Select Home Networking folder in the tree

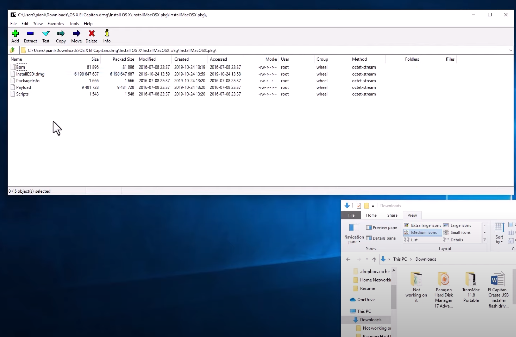(371, 280)
